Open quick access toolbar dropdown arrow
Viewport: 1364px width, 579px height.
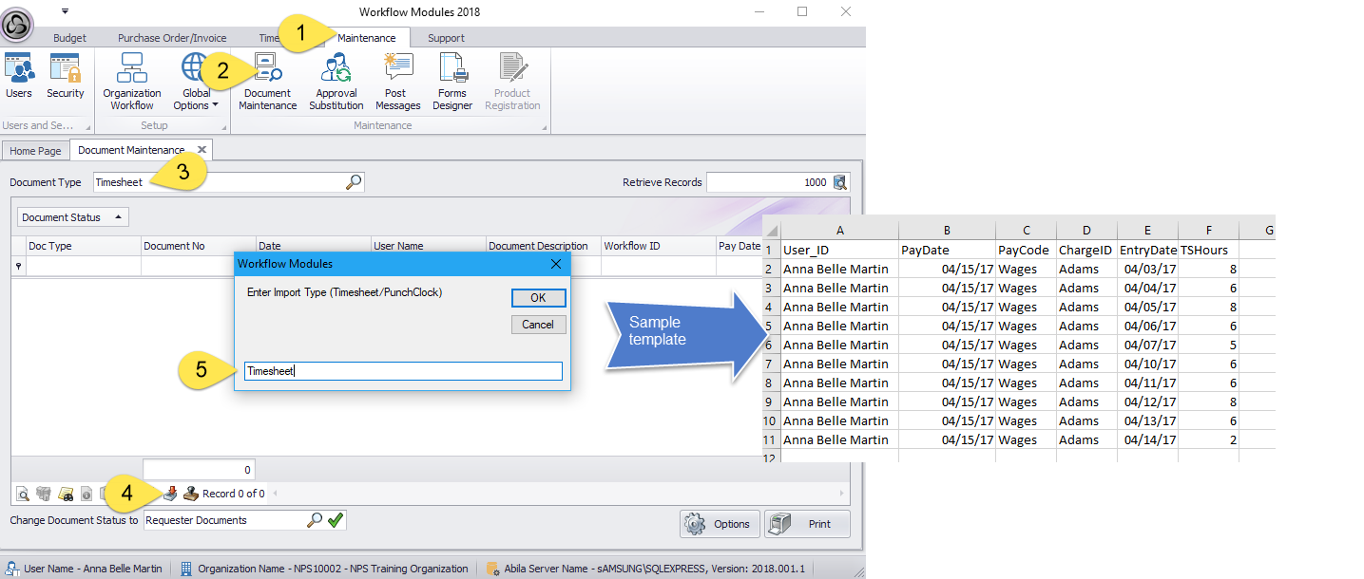[65, 11]
